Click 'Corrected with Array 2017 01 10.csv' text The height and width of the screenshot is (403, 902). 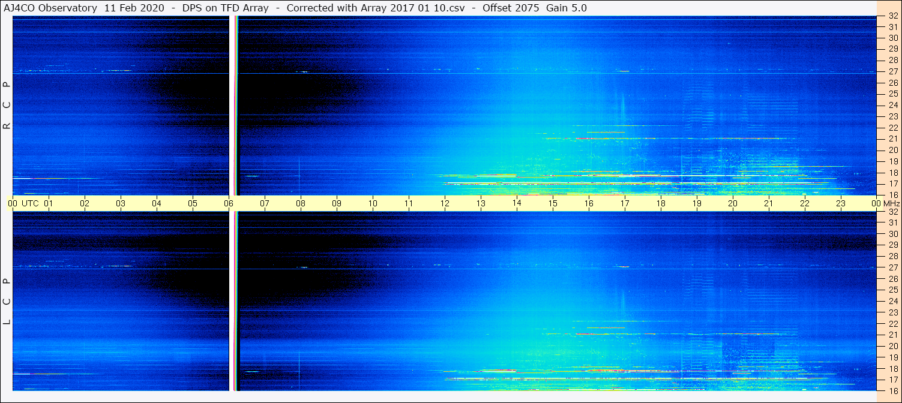(376, 8)
